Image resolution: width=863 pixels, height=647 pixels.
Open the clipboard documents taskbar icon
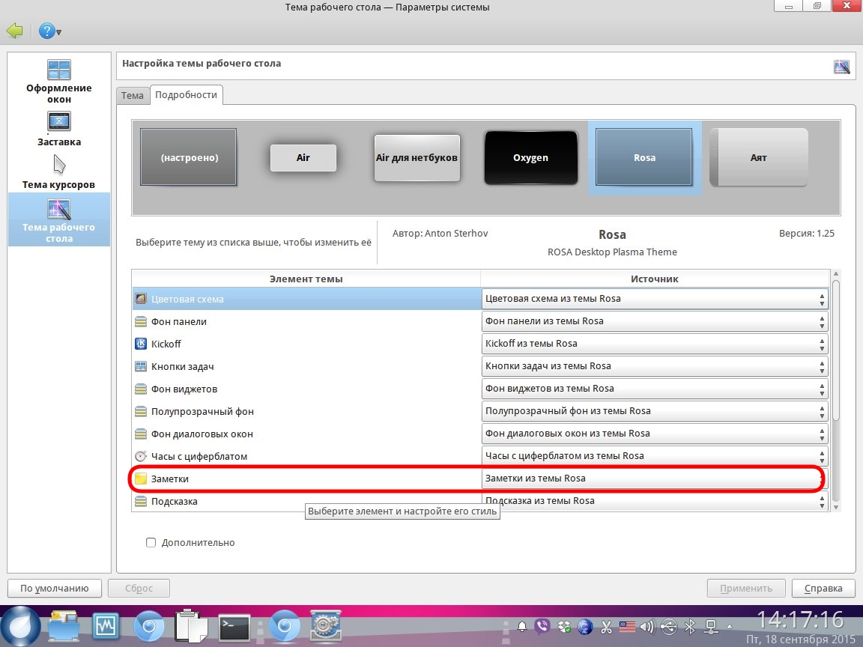pos(190,625)
